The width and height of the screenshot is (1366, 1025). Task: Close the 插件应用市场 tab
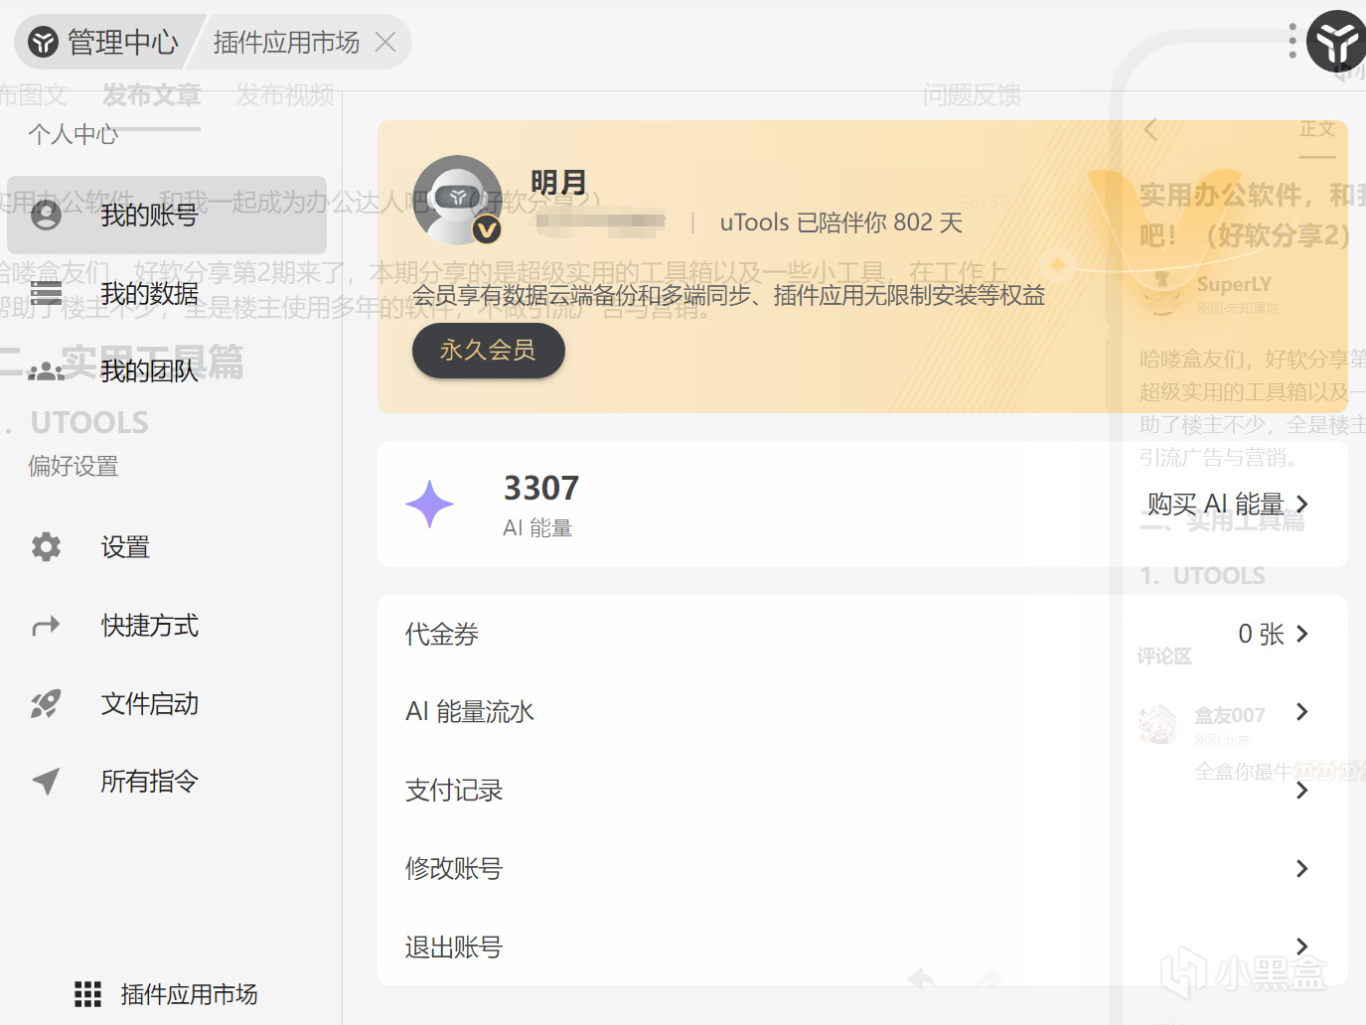point(385,42)
